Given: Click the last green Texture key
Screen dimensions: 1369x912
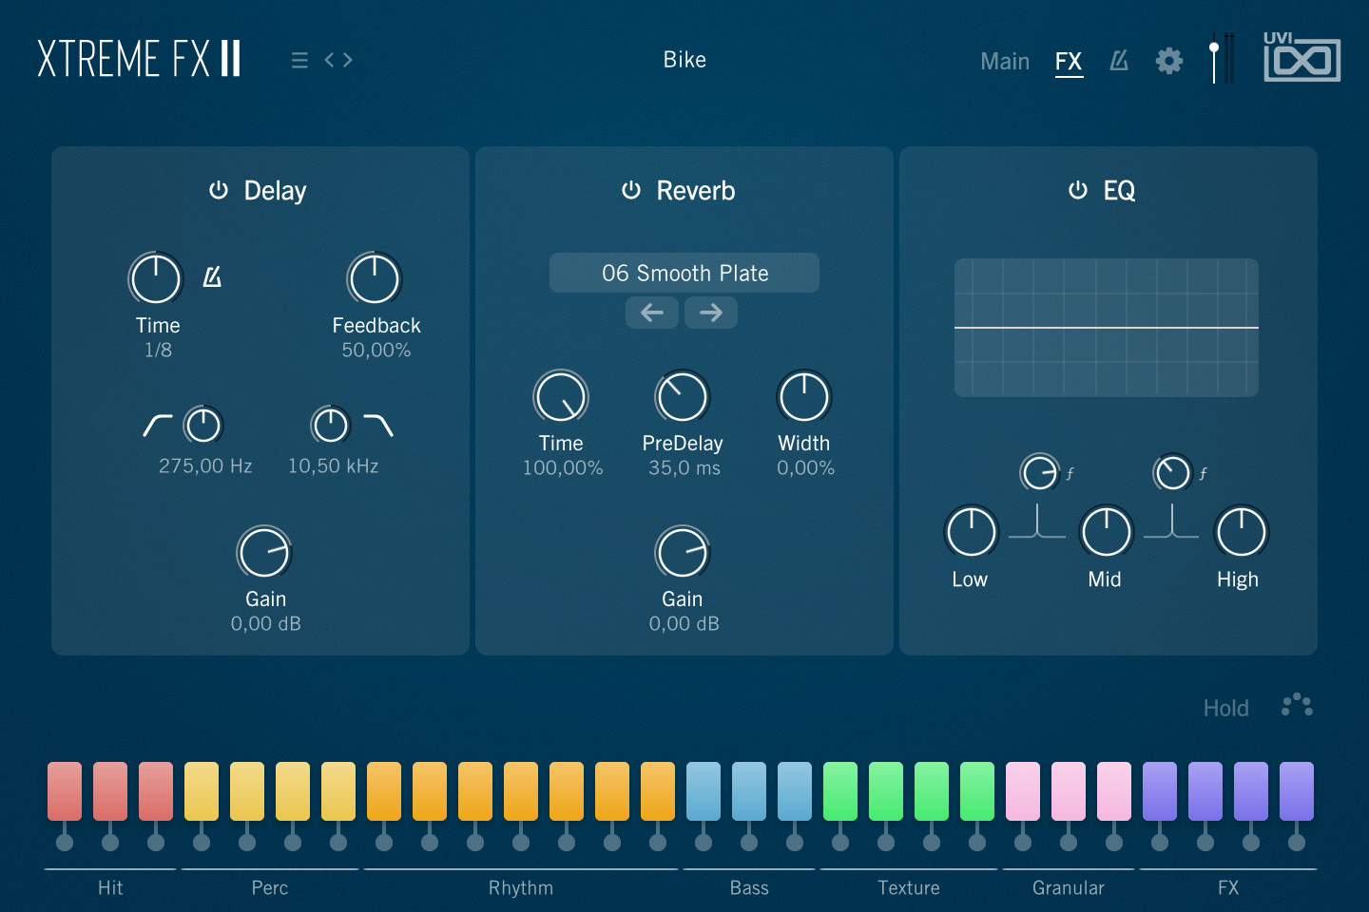Looking at the screenshot, I should (x=977, y=790).
